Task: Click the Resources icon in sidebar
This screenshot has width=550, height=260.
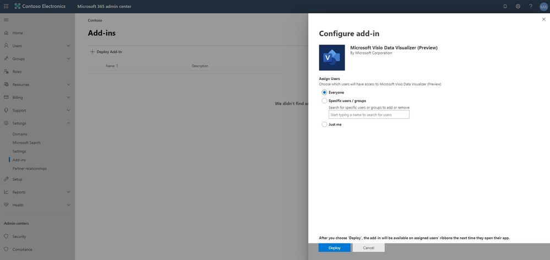Action: click(6, 85)
